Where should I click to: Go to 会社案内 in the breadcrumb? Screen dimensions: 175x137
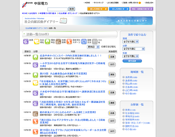pos(33,13)
